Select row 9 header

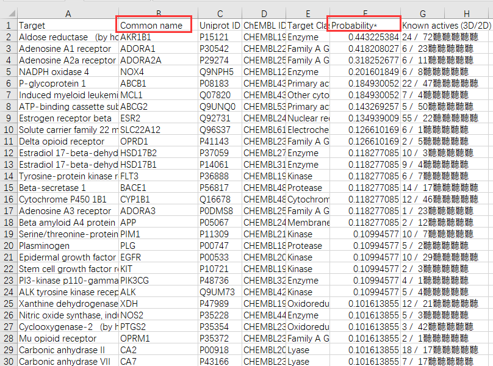9,118
